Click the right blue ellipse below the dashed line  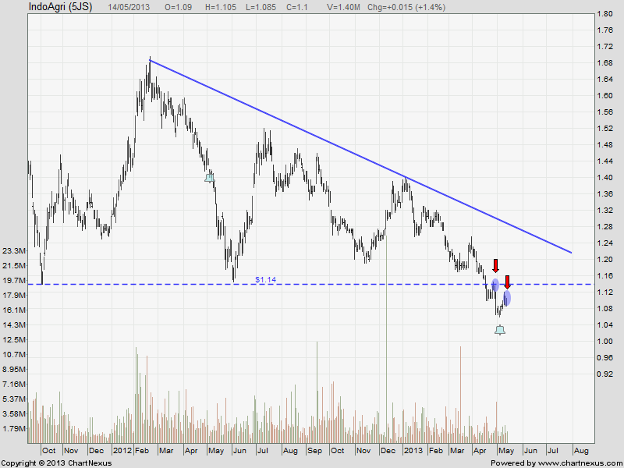pyautogui.click(x=507, y=298)
